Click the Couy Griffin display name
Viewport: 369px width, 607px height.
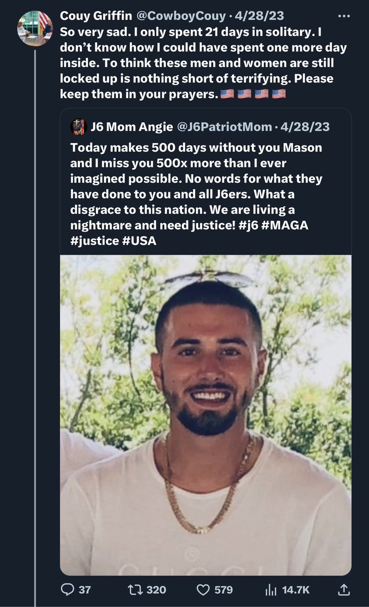[95, 16]
